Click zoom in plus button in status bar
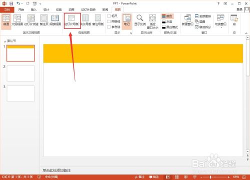Image resolution: width=250 pixels, height=180 pixels. tap(228, 177)
